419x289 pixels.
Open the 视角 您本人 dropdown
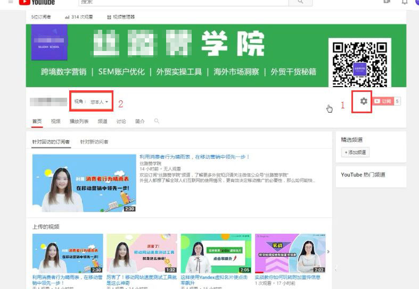click(91, 101)
